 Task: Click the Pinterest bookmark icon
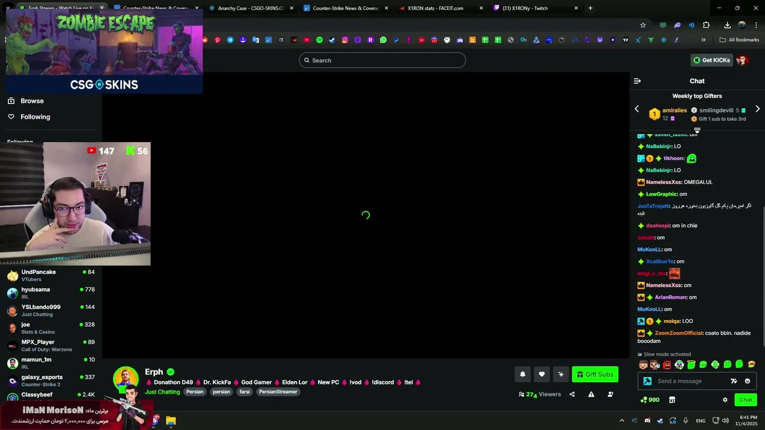[218, 40]
